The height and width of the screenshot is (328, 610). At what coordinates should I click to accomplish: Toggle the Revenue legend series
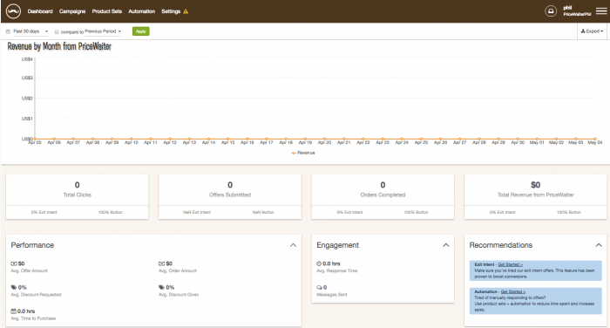coord(303,153)
